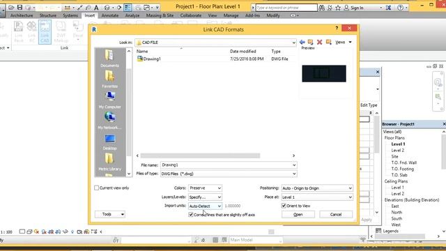Open the Documents shortcut in places bar

pos(109,58)
